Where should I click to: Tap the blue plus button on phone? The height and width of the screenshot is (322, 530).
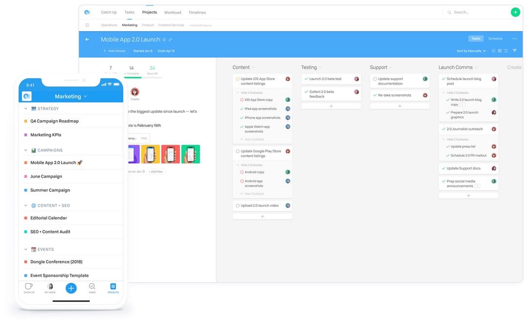pos(71,288)
